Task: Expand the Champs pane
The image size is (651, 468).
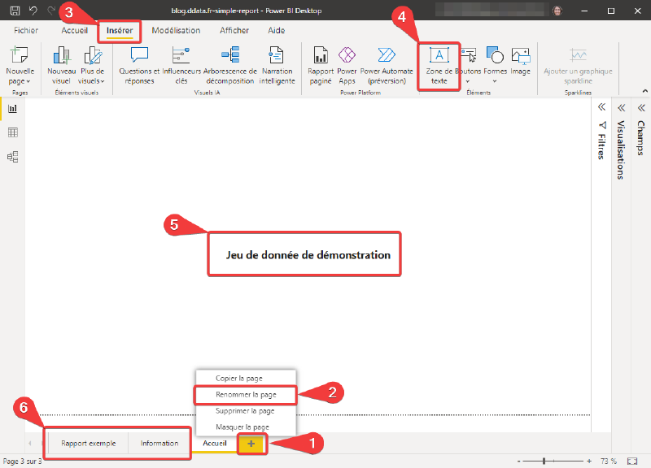Action: point(641,108)
